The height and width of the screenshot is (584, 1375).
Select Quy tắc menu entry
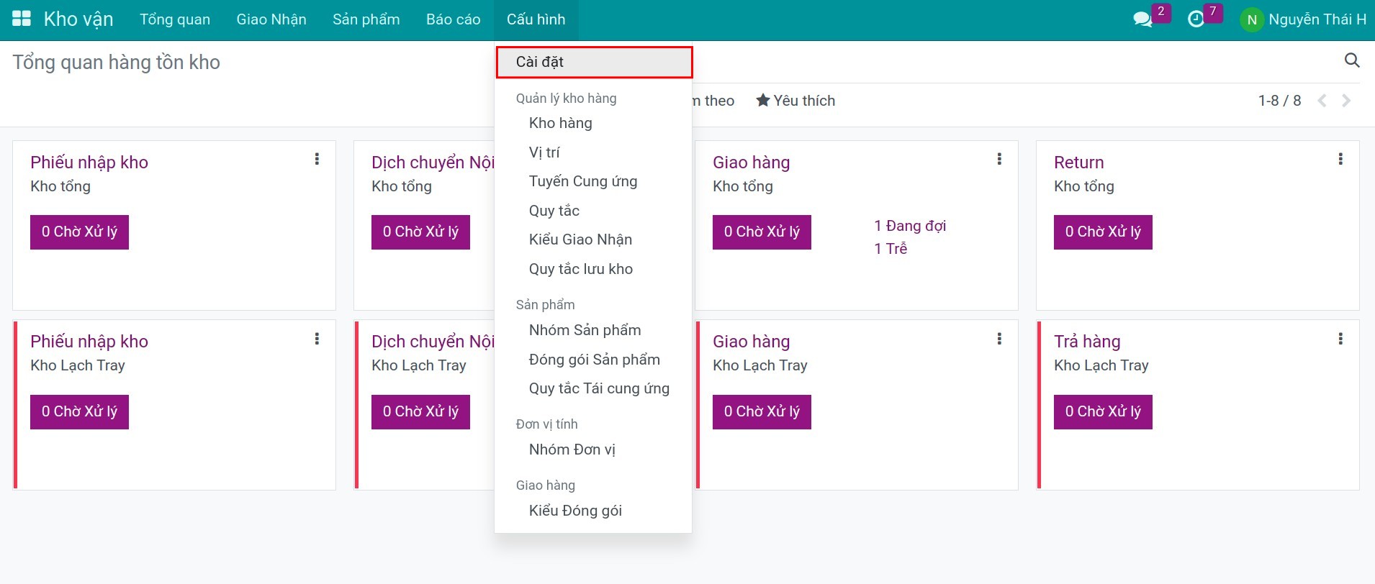tap(593, 211)
